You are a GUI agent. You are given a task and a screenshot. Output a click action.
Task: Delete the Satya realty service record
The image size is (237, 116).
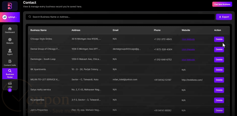[x=219, y=90]
